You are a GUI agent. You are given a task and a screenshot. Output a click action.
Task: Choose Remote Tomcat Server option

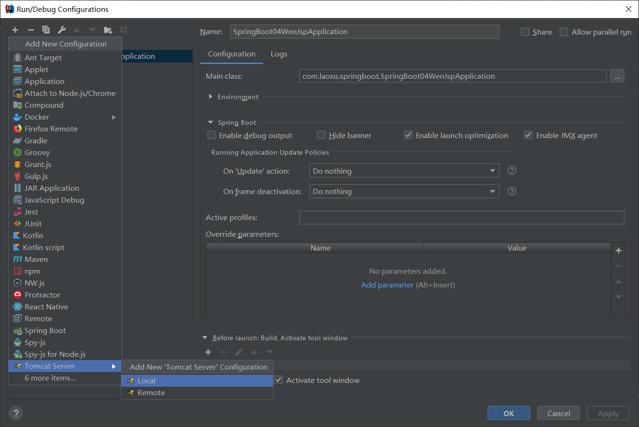tap(197, 392)
